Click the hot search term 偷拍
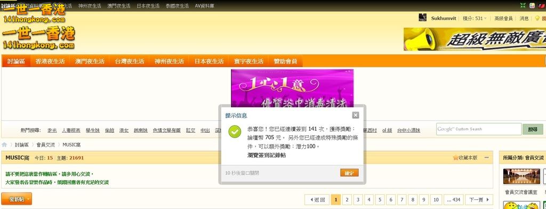The image size is (546, 209). (x=109, y=130)
